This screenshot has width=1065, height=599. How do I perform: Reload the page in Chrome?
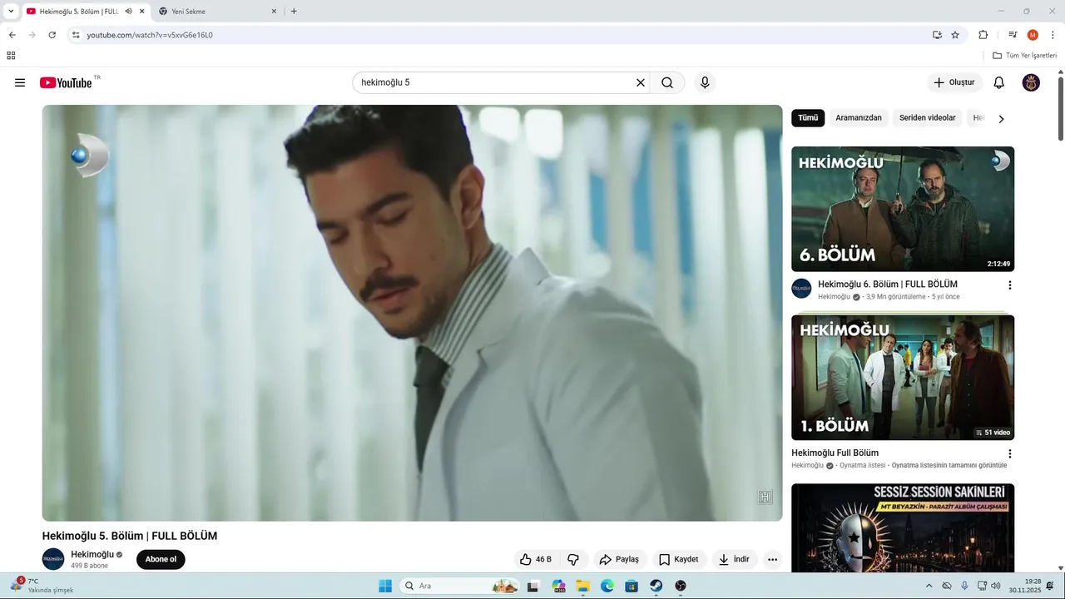[x=52, y=35]
